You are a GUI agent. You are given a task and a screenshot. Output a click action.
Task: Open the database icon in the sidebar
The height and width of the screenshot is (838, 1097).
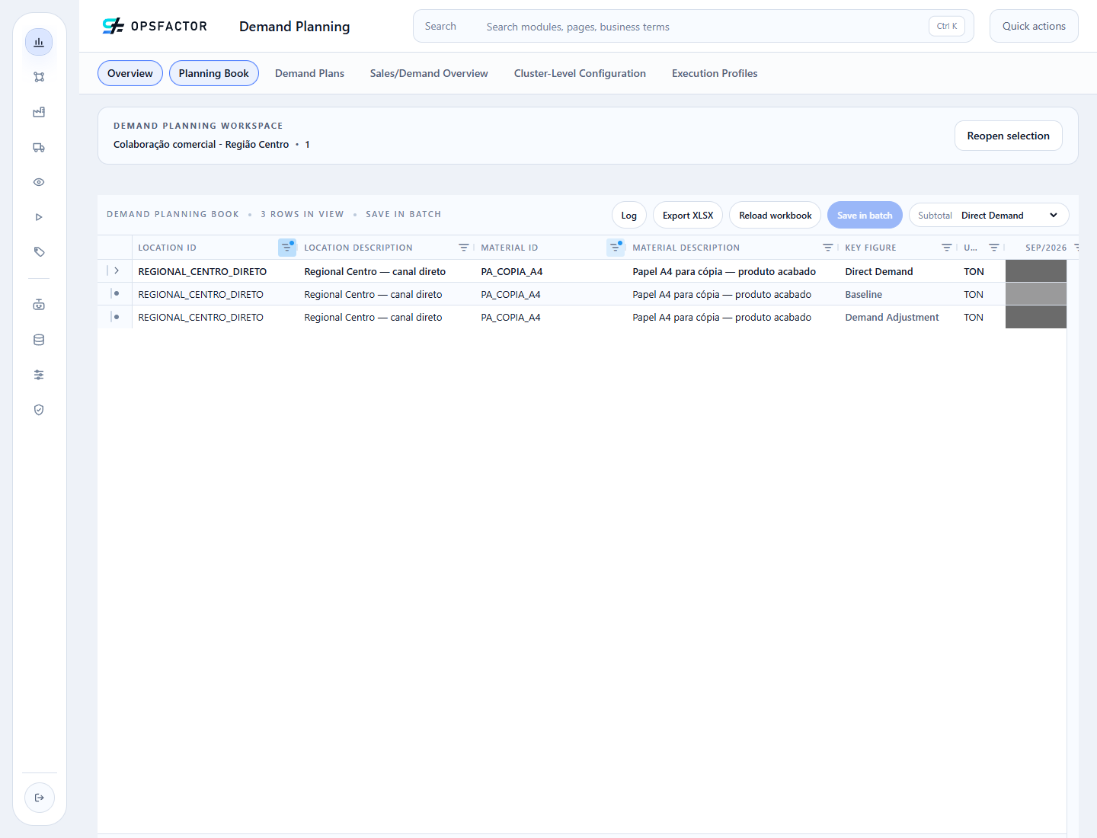(x=39, y=340)
